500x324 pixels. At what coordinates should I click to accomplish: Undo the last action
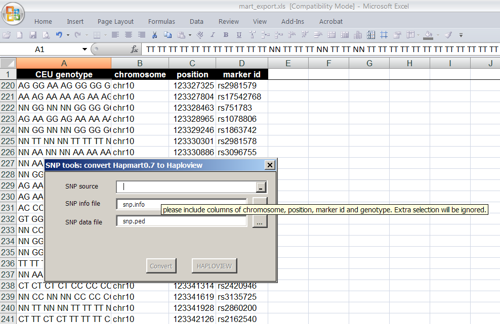coord(59,35)
